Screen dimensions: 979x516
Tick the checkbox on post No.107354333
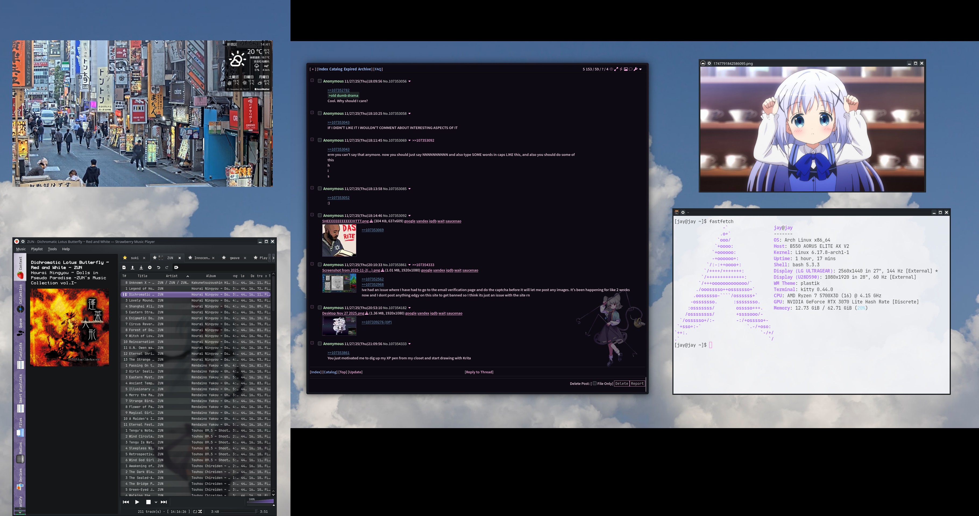click(x=320, y=344)
